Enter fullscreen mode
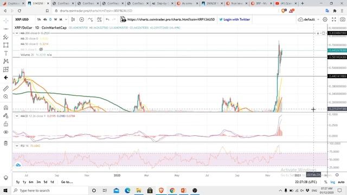The image size is (347, 195). point(334,19)
